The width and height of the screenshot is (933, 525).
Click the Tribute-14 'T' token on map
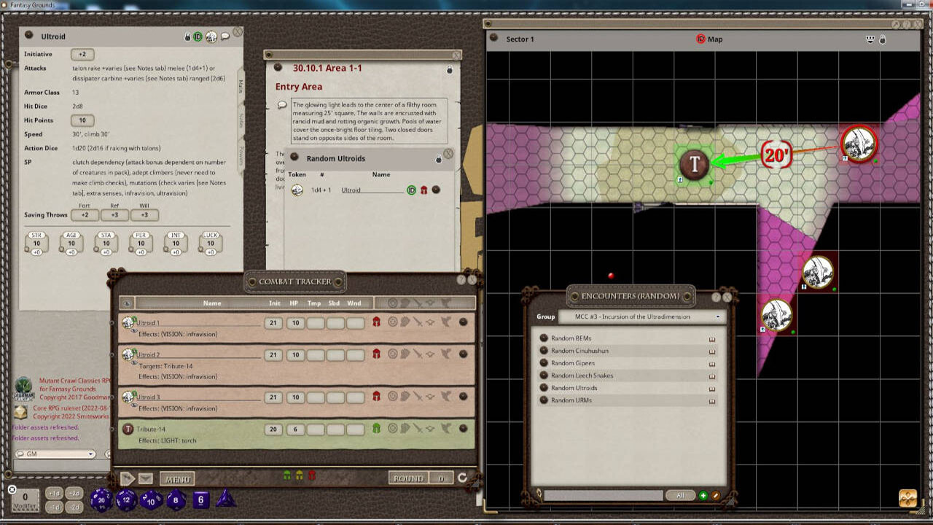[x=694, y=164]
